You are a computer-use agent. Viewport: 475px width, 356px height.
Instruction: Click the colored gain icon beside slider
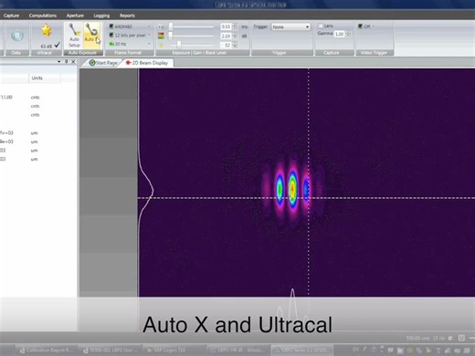[161, 36]
